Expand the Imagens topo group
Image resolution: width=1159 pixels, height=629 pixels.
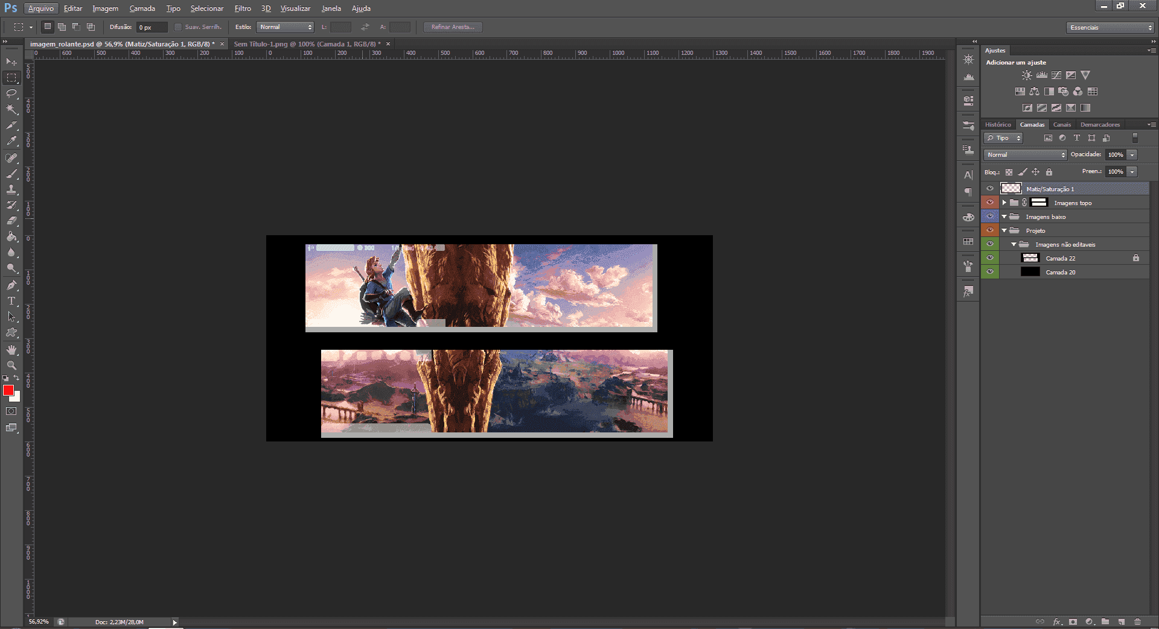1004,203
